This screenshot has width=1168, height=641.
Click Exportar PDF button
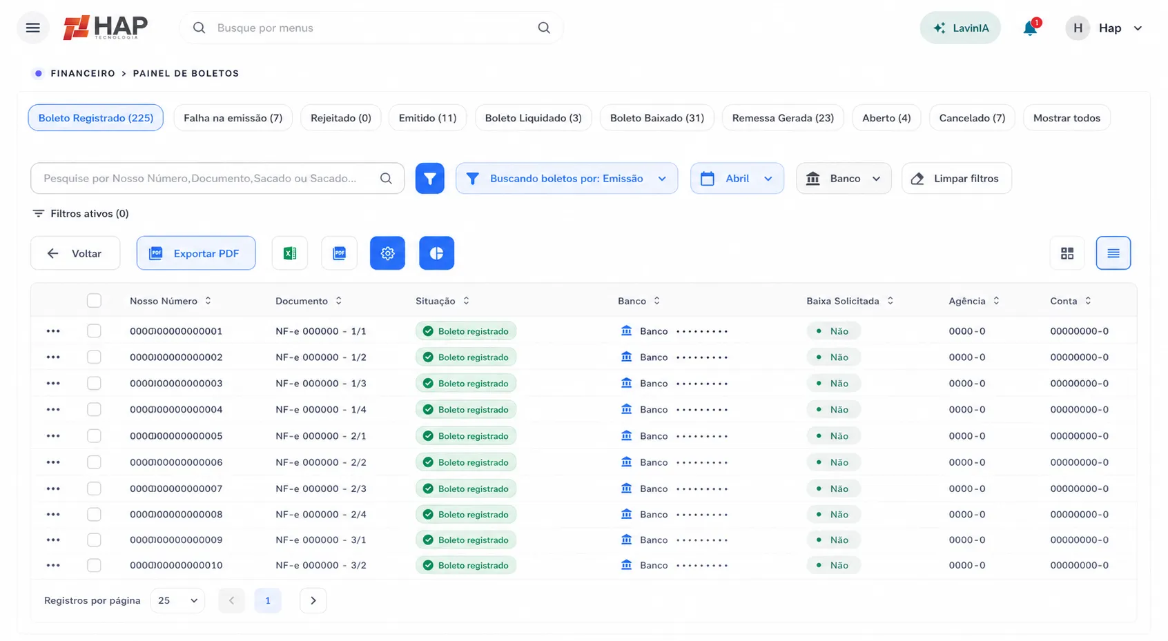tap(196, 253)
